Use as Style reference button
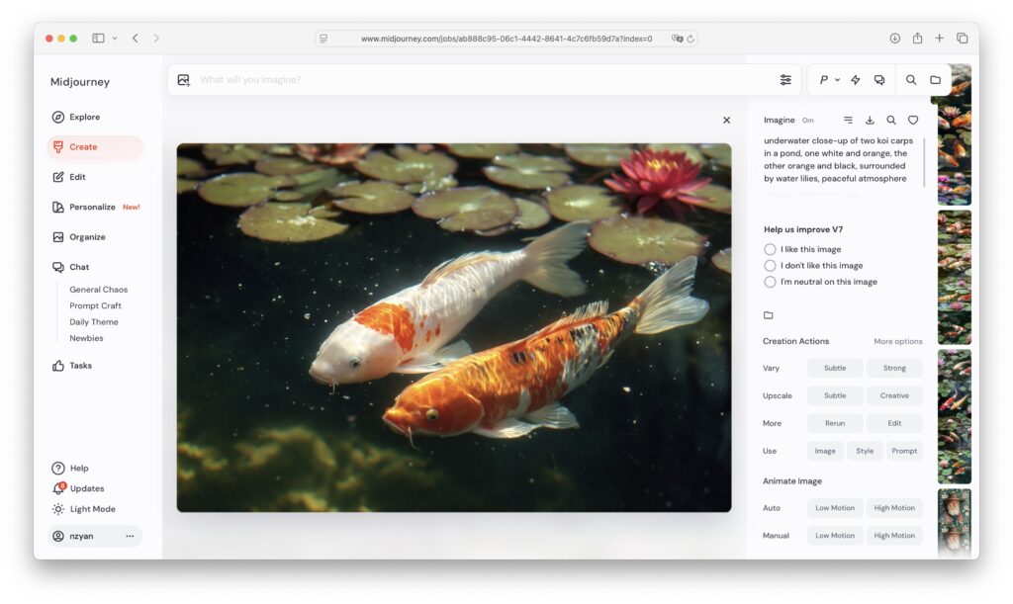The image size is (1013, 604). point(865,451)
